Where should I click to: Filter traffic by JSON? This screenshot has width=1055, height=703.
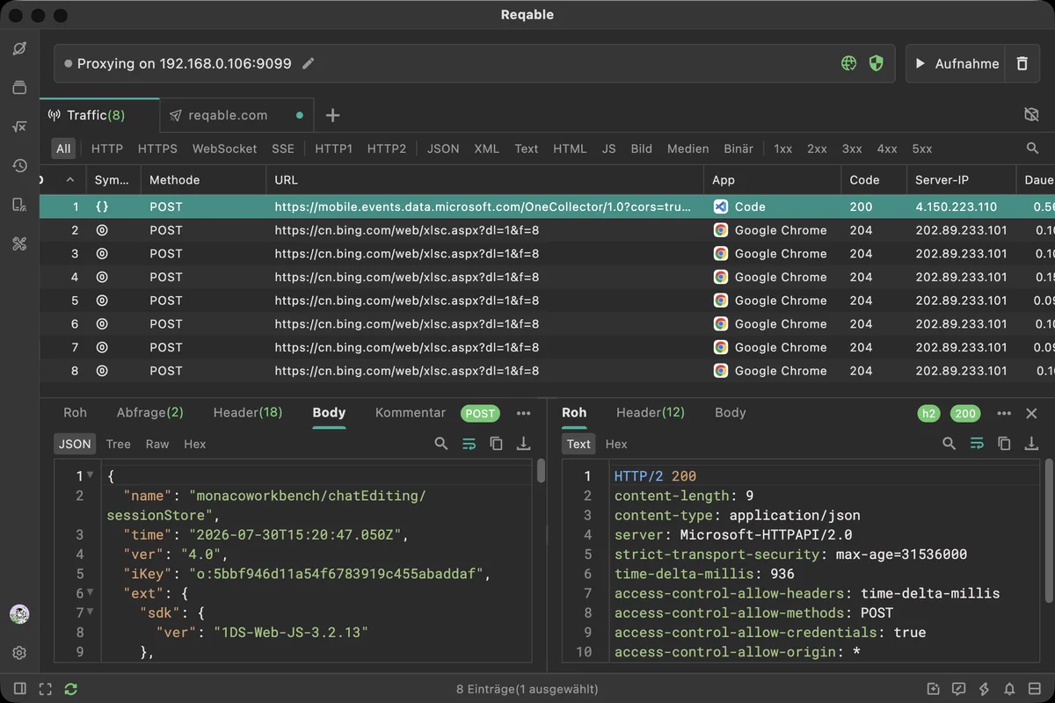[x=443, y=149]
